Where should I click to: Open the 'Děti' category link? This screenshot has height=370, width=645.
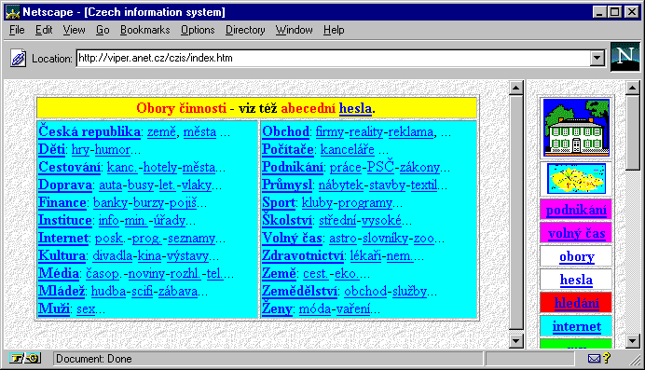click(52, 149)
